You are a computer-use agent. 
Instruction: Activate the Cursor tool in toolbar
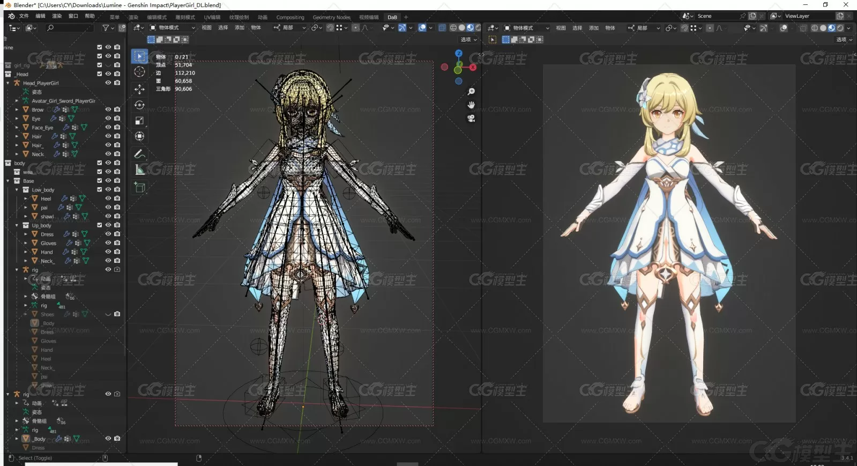[x=139, y=72]
